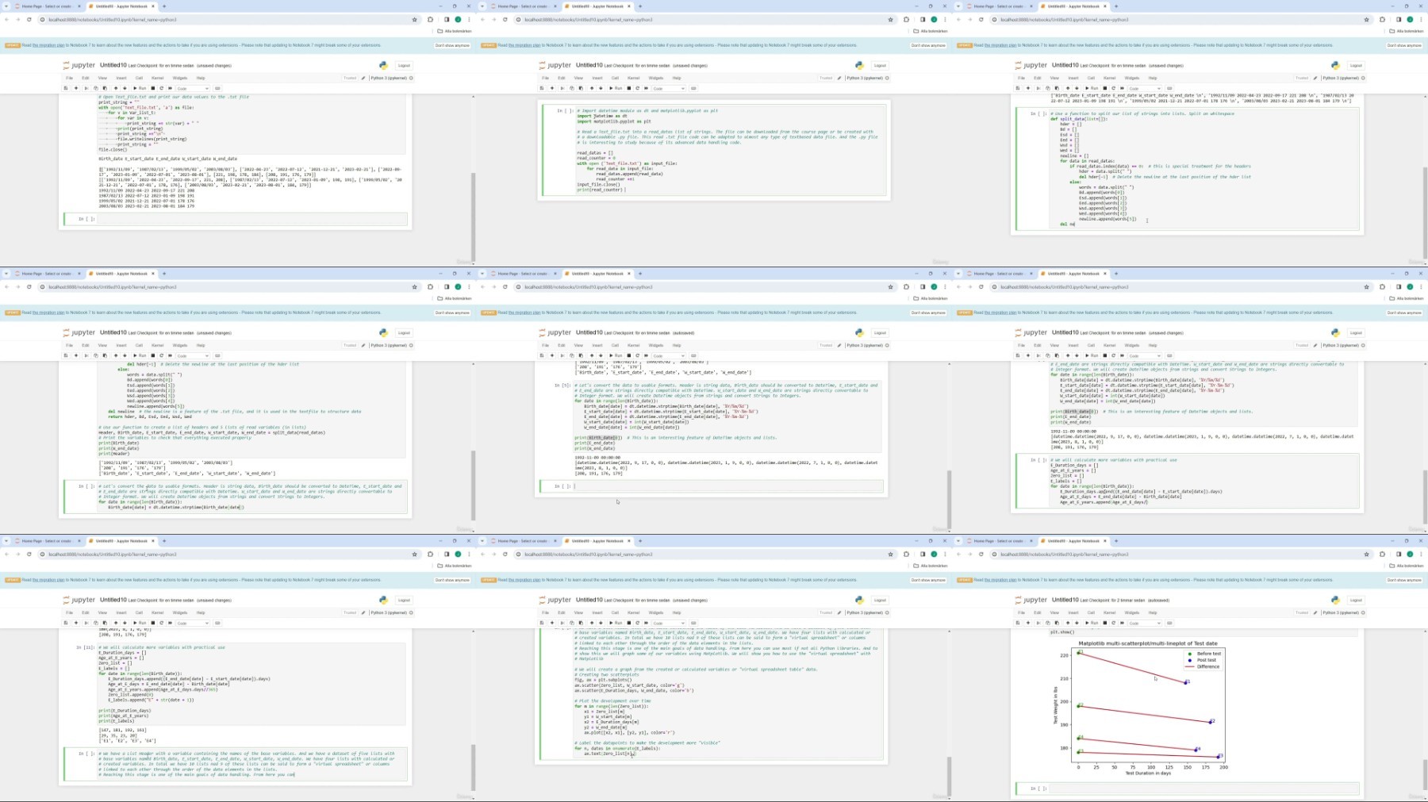Restart the kernel in the def split_data window
The image size is (1428, 802).
coord(1113,88)
